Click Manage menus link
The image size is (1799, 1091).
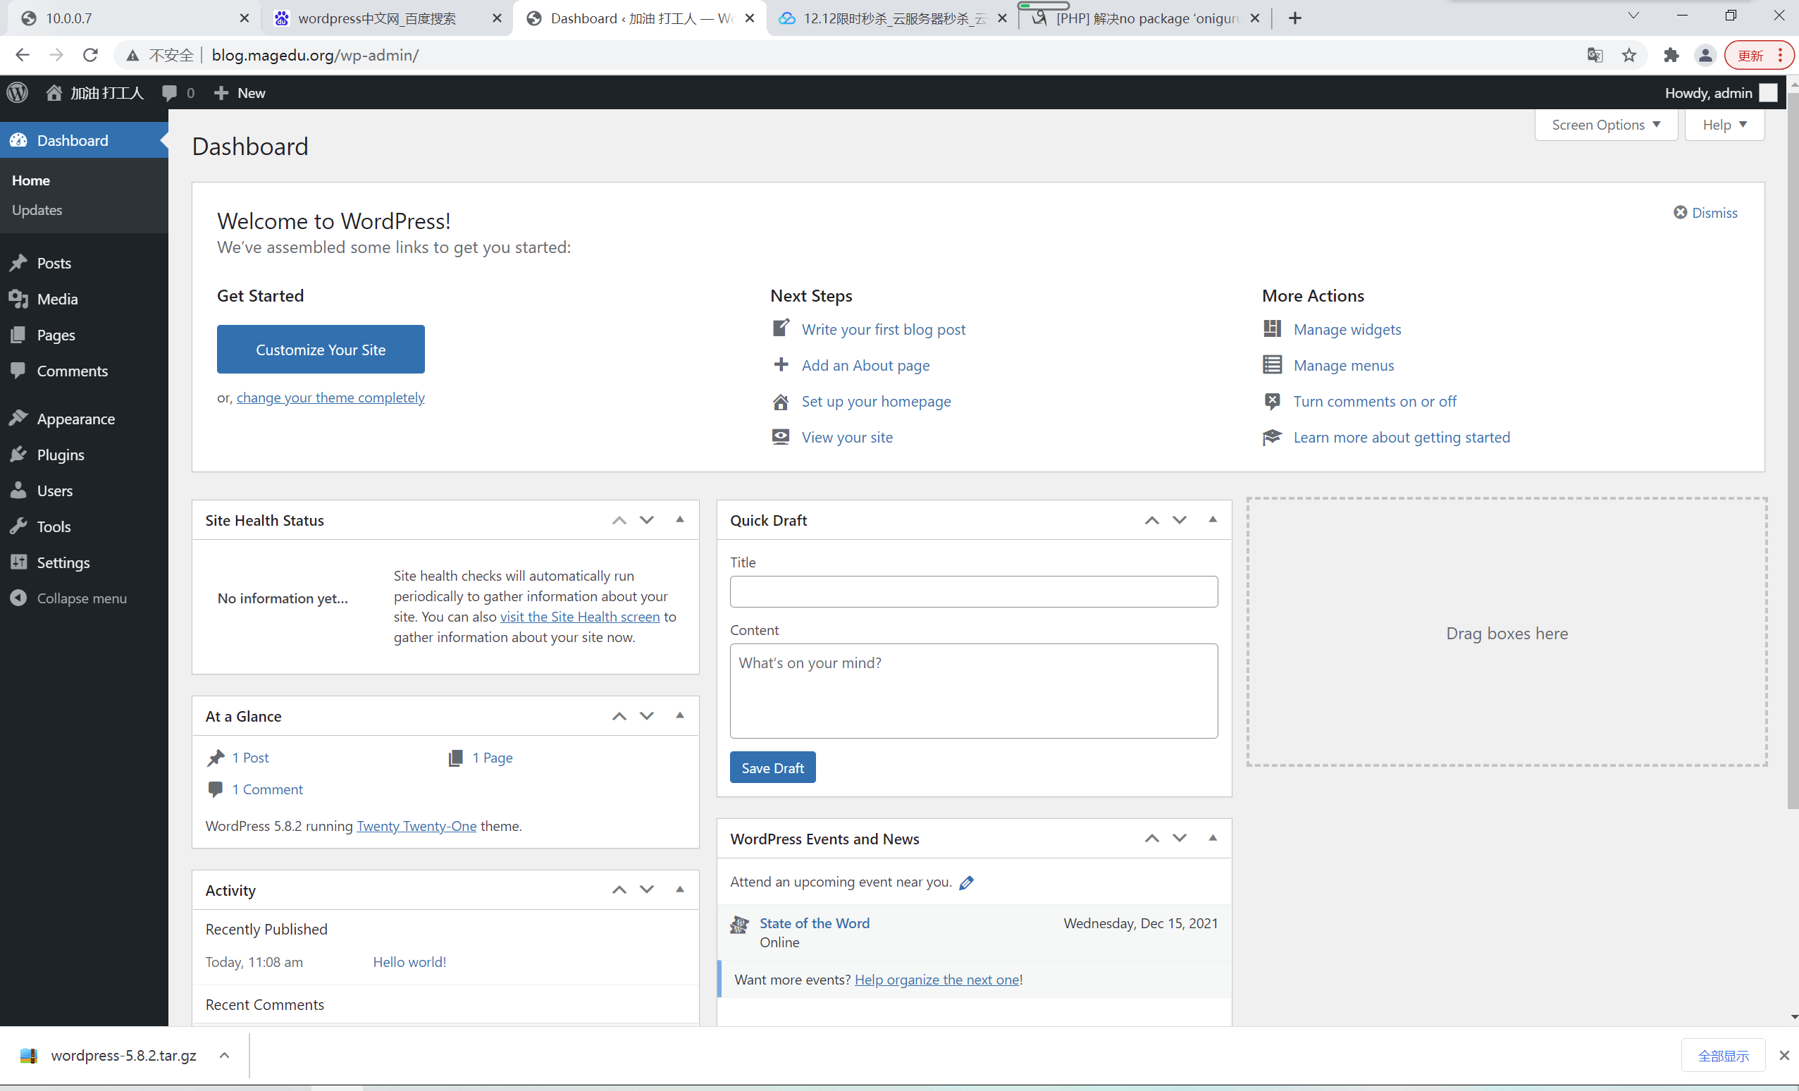pos(1343,365)
